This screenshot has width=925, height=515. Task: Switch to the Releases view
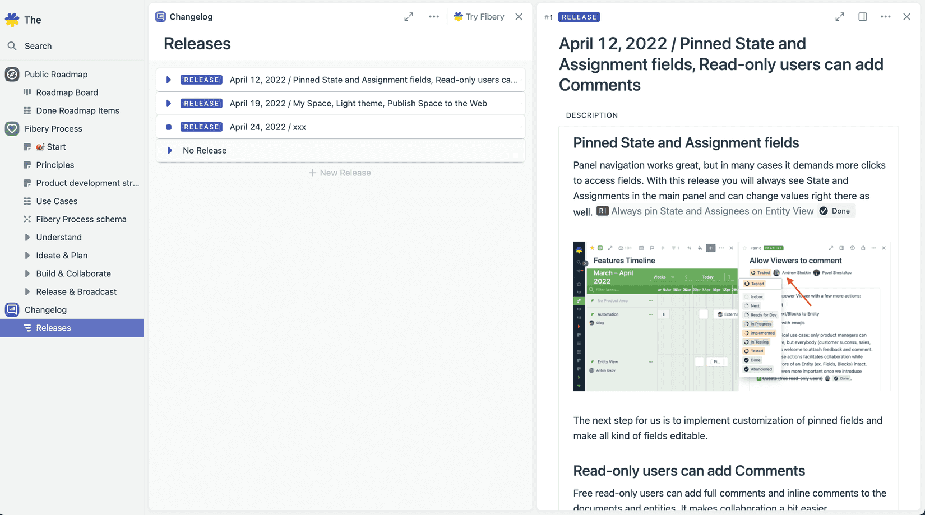(53, 328)
